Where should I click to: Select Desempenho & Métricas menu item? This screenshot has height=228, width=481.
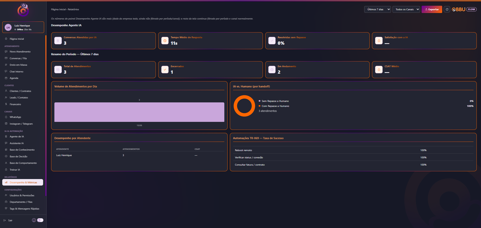23,183
